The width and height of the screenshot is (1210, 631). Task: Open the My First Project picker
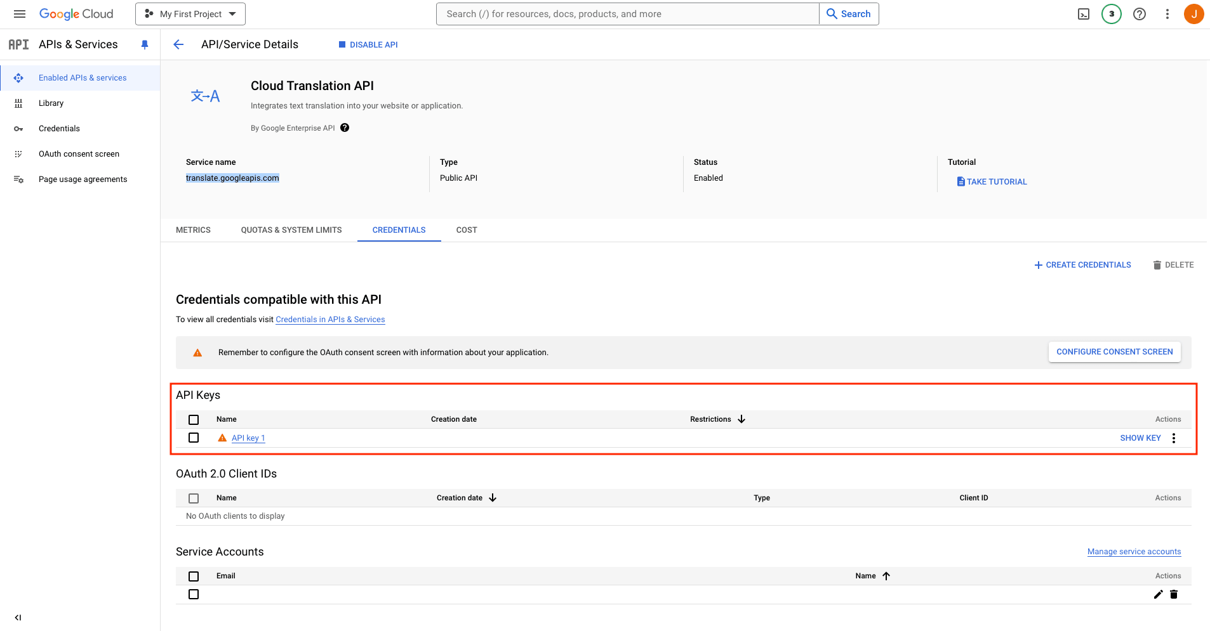click(x=190, y=13)
